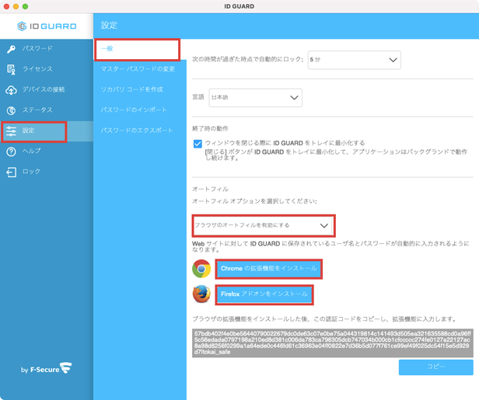This screenshot has width=479, height=400.
Task: Open パスワードのインポート tab
Action: (x=140, y=110)
